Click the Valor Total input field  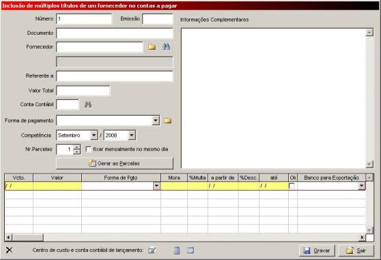point(83,91)
